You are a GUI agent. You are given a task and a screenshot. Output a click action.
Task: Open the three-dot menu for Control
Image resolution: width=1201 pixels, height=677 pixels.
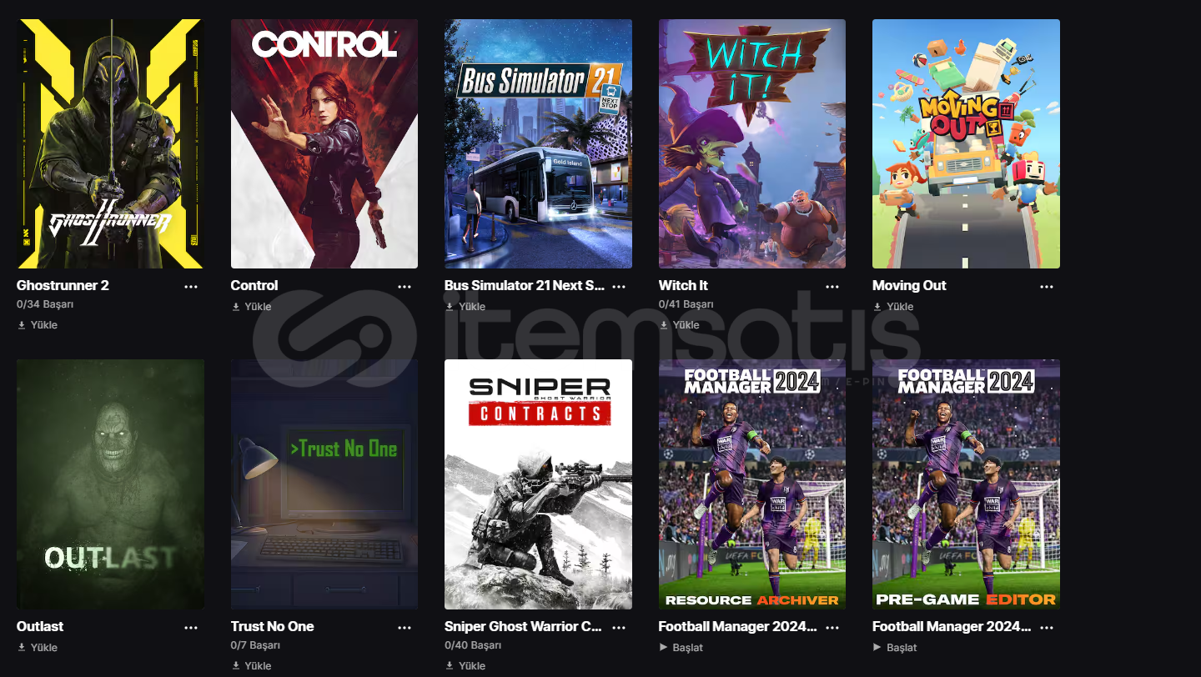coord(405,286)
